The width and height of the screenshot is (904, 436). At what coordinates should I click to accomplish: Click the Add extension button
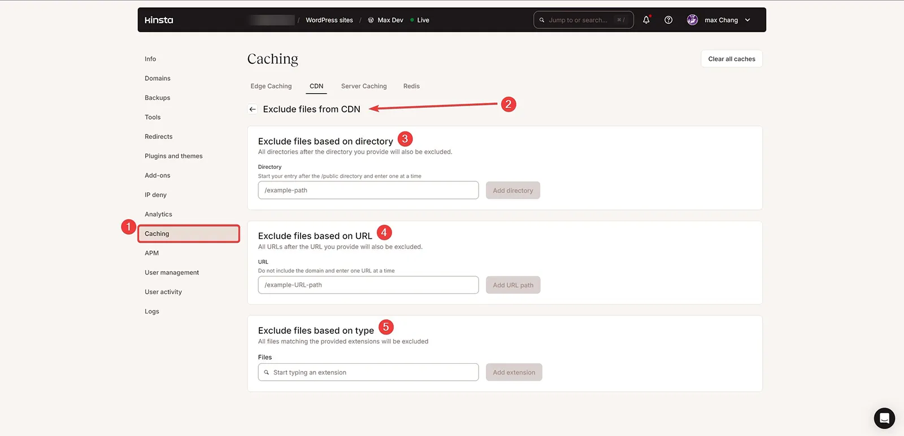tap(514, 372)
